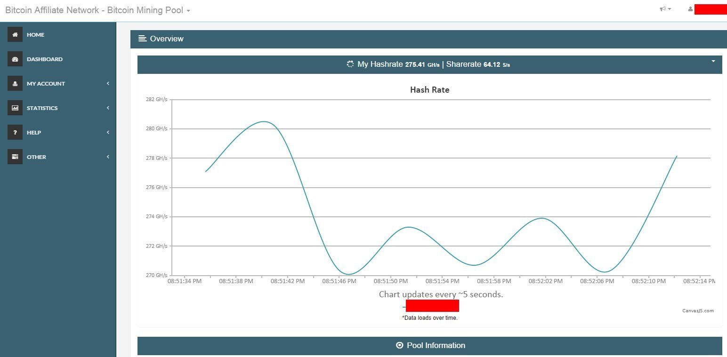Click the 08:52:10 PM time label
Image resolution: width=727 pixels, height=357 pixels.
pos(648,281)
